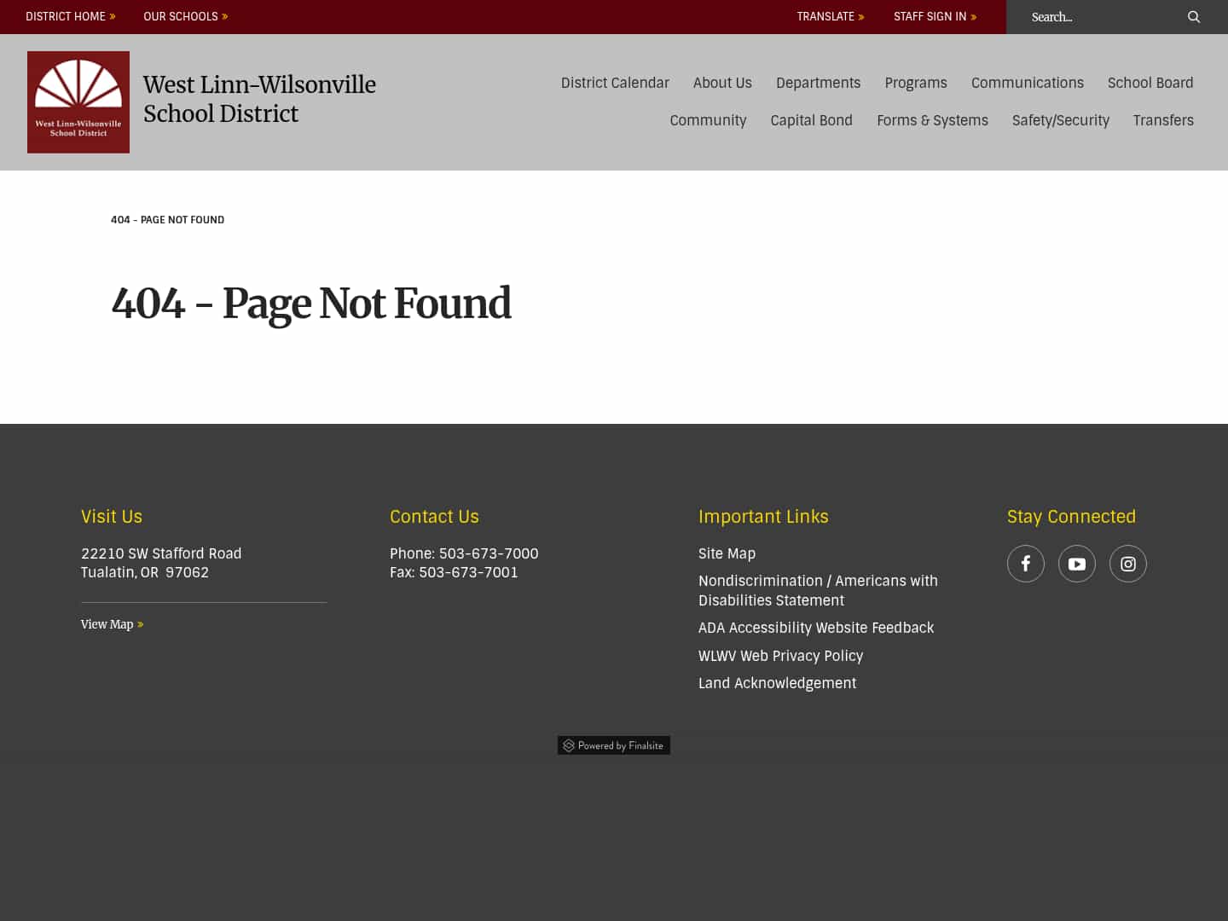The width and height of the screenshot is (1228, 921).
Task: View the WLWV Web Privacy Policy
Action: point(780,656)
